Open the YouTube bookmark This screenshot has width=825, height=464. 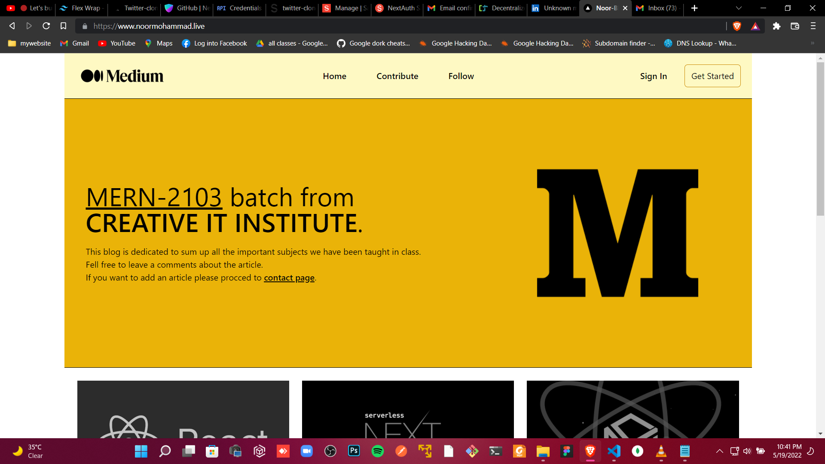[117, 43]
